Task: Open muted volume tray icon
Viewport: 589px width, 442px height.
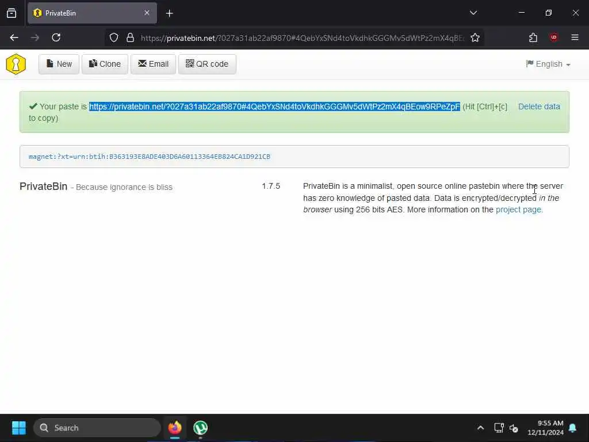Action: coord(514,428)
